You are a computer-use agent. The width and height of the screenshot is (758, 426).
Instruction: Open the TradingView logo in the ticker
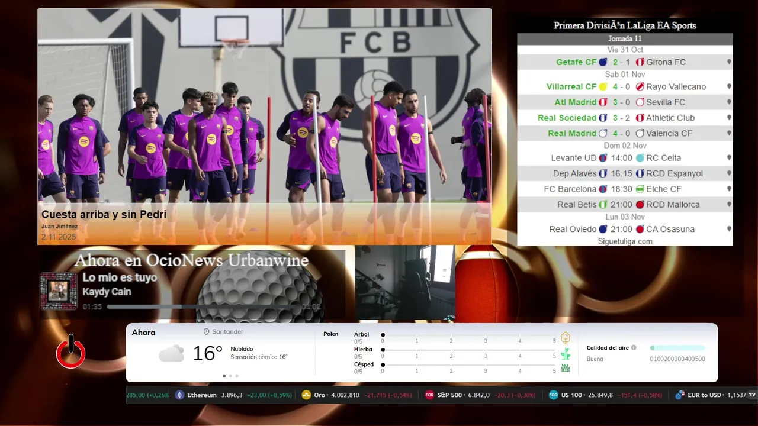pyautogui.click(x=752, y=395)
